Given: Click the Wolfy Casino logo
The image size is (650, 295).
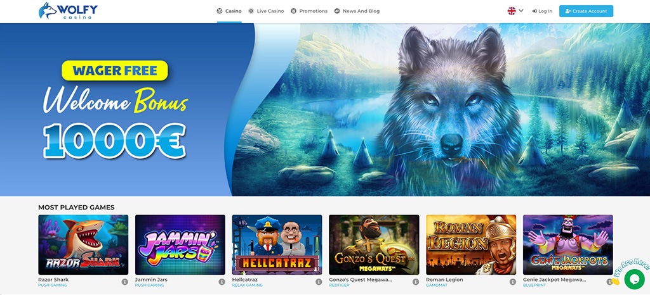Looking at the screenshot, I should tap(68, 11).
